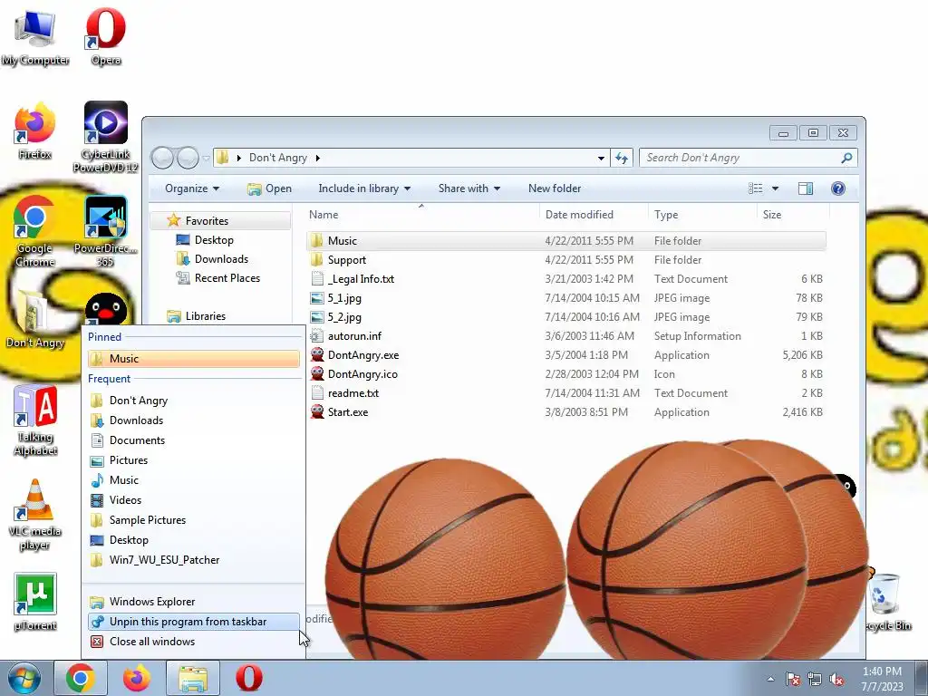Select the _Legal Info.txt file
Image resolution: width=928 pixels, height=696 pixels.
point(565,279)
